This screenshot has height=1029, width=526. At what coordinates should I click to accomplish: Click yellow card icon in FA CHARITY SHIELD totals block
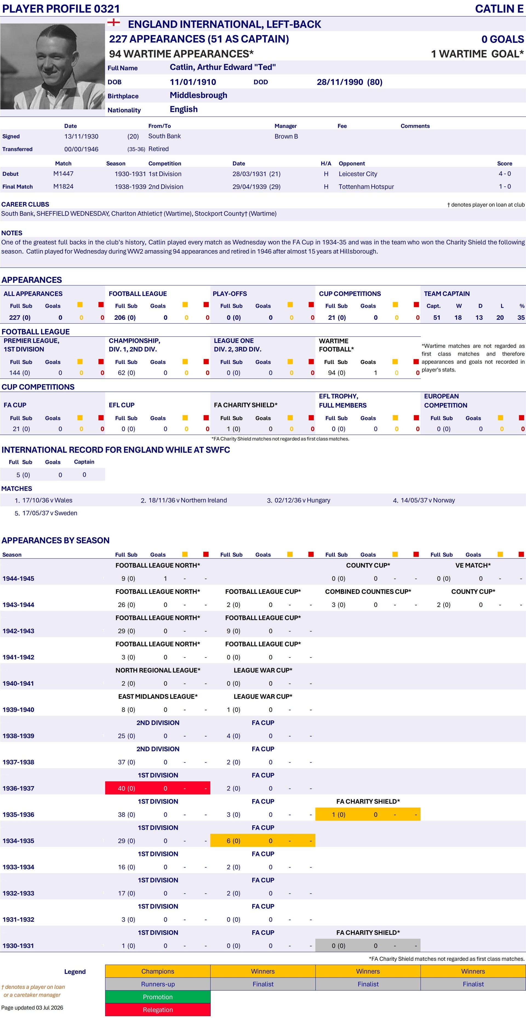pyautogui.click(x=290, y=417)
